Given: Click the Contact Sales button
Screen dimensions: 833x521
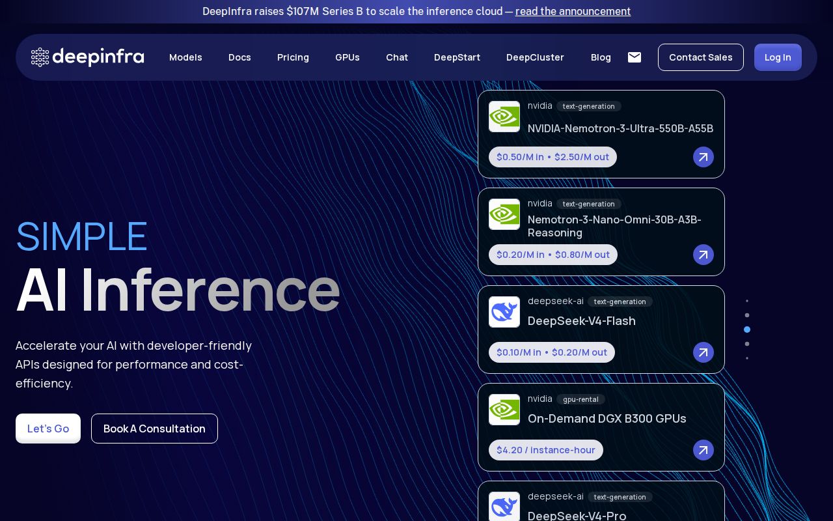Looking at the screenshot, I should tap(701, 57).
